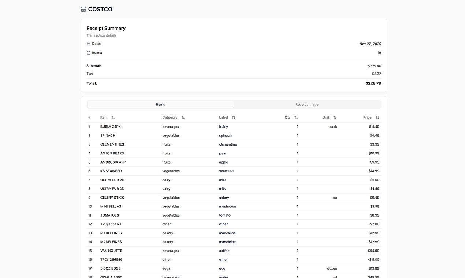Sort table by Item column arrows

point(113,117)
